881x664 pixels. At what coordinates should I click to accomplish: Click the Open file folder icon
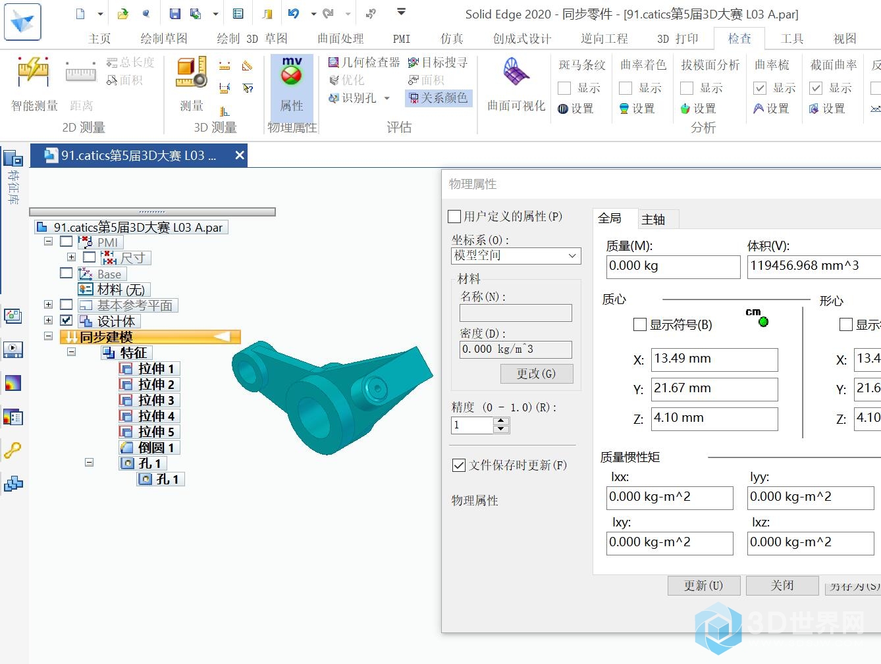(123, 14)
